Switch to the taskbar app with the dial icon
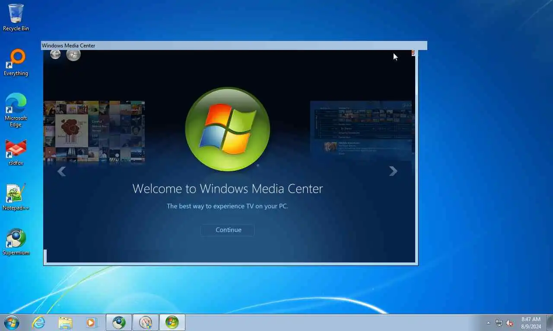553x331 pixels. coord(146,322)
